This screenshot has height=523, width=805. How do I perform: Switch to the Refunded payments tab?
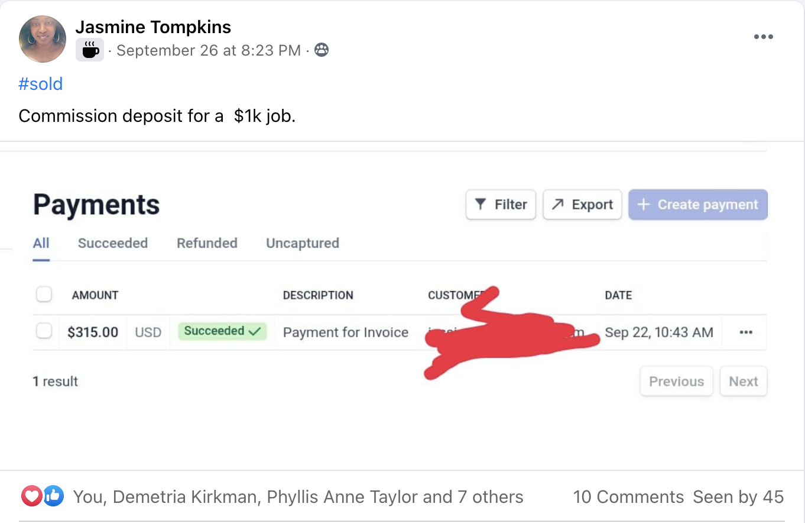tap(207, 243)
